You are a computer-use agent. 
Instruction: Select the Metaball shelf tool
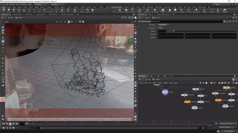coord(87,10)
